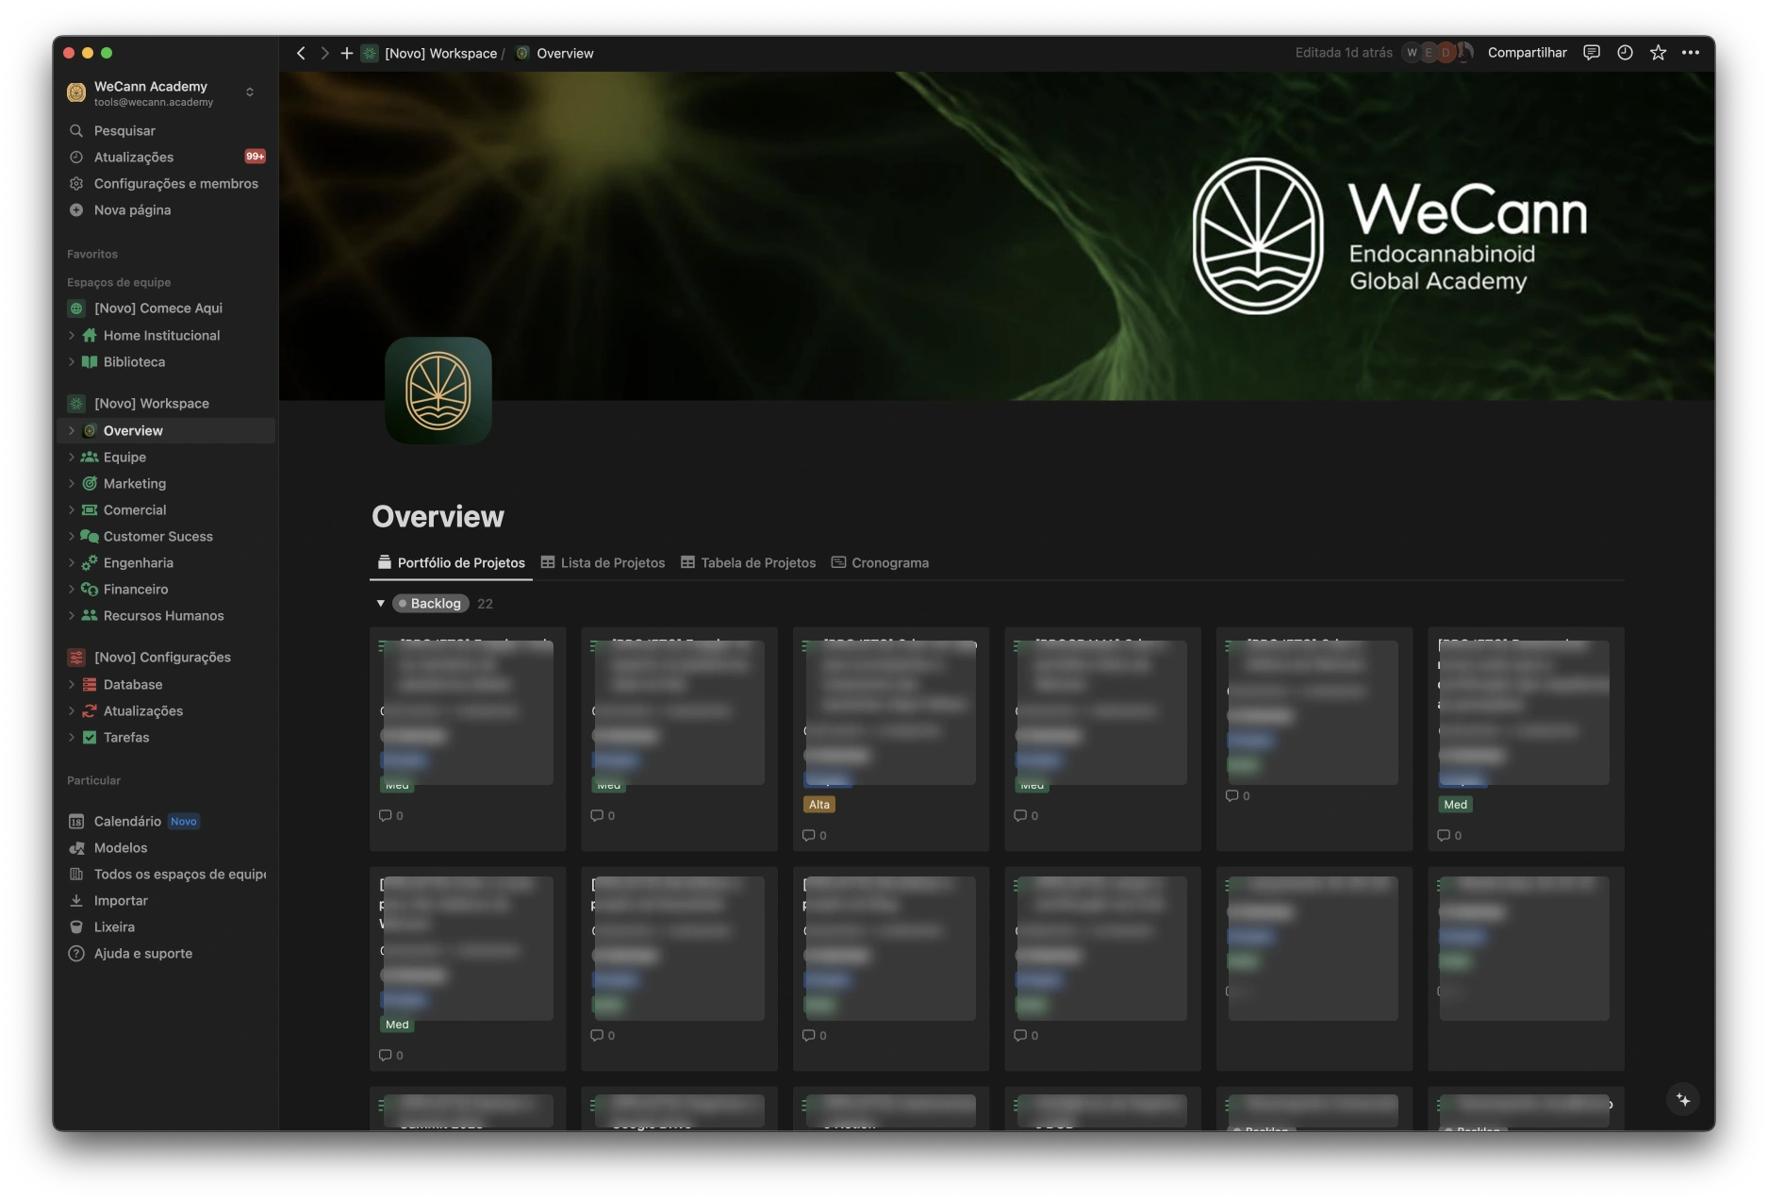Expand the Database page chevron

pyautogui.click(x=72, y=684)
